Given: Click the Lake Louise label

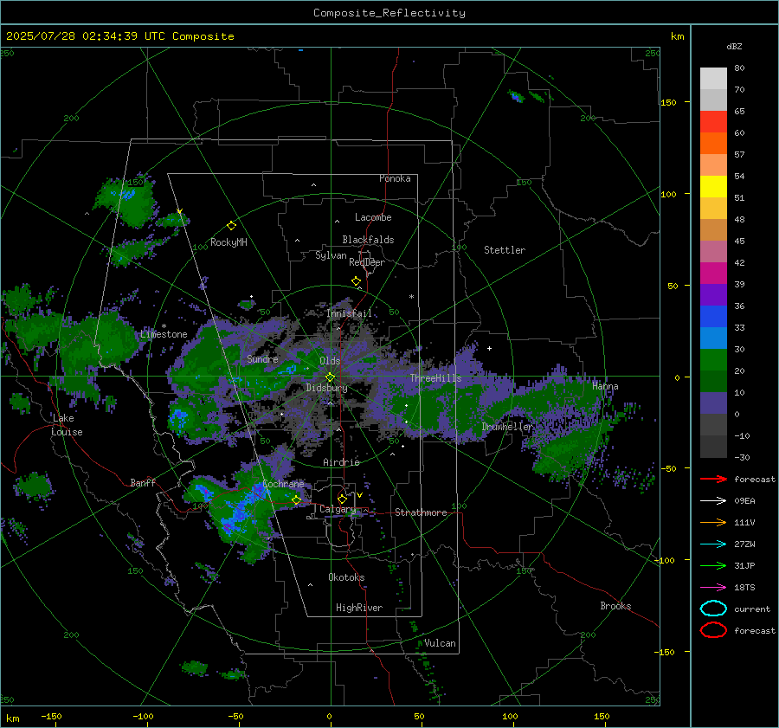Looking at the screenshot, I should point(67,425).
